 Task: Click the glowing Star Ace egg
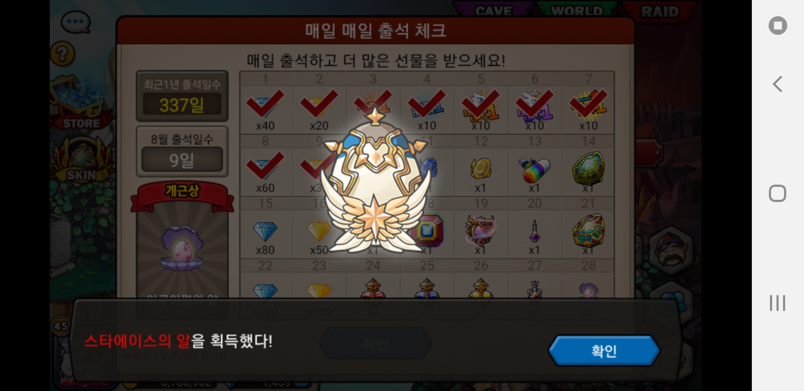(375, 181)
